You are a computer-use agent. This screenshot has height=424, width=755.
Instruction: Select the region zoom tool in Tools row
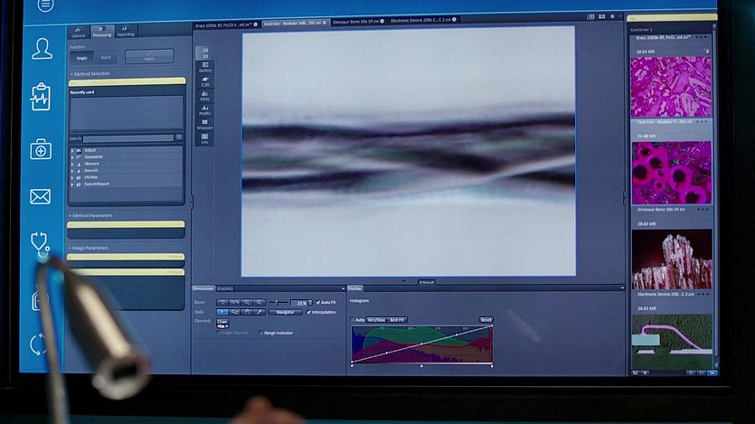(235, 312)
